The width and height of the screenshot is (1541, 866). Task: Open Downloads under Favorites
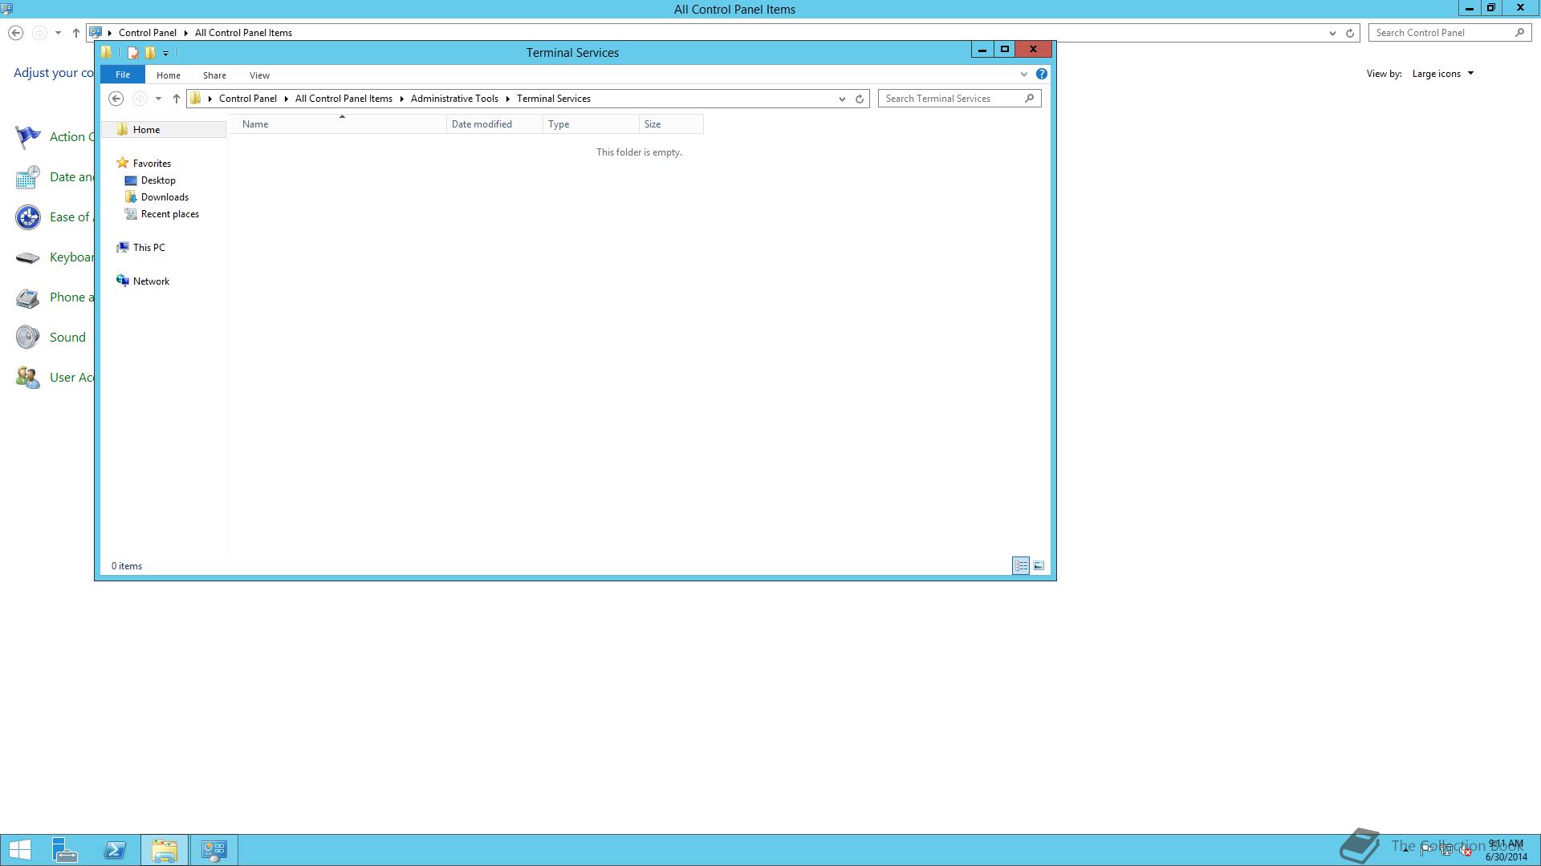(x=165, y=197)
